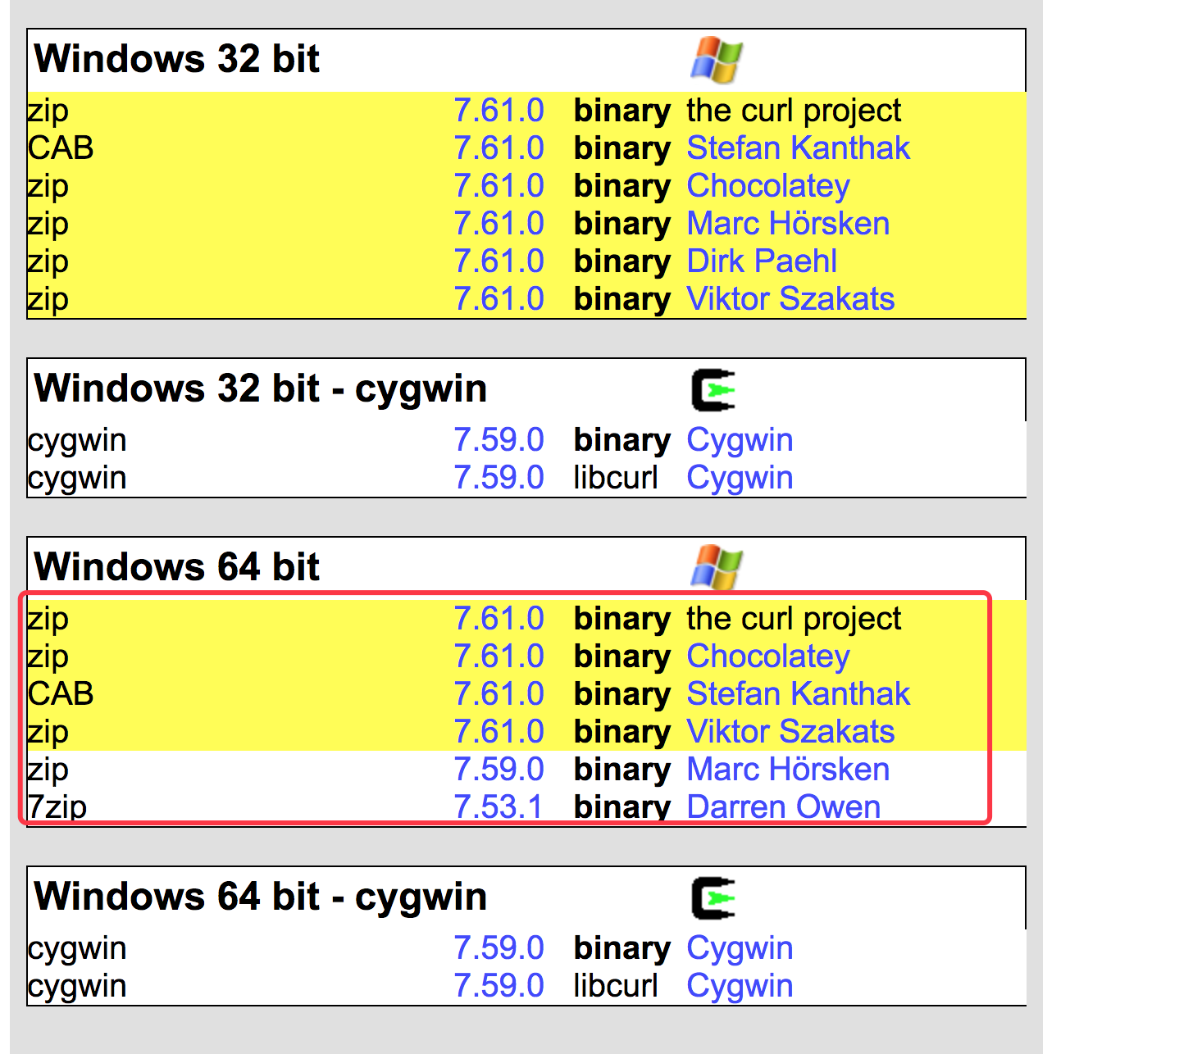Image resolution: width=1202 pixels, height=1054 pixels.
Task: Open 7.61.0 link in 32-bit Stefan Kanthak row
Action: (499, 148)
